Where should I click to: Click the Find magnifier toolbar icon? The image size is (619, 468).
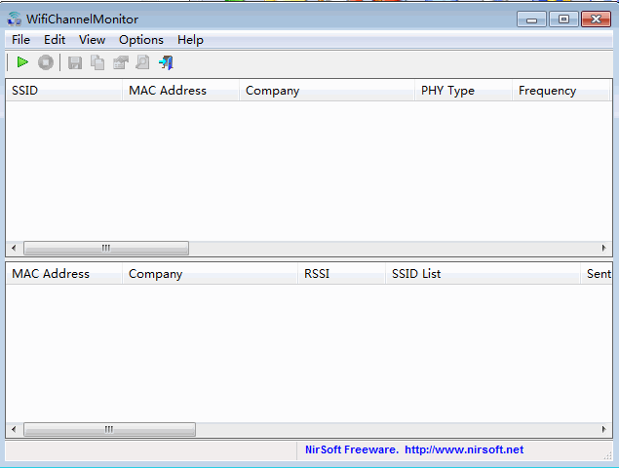(142, 62)
